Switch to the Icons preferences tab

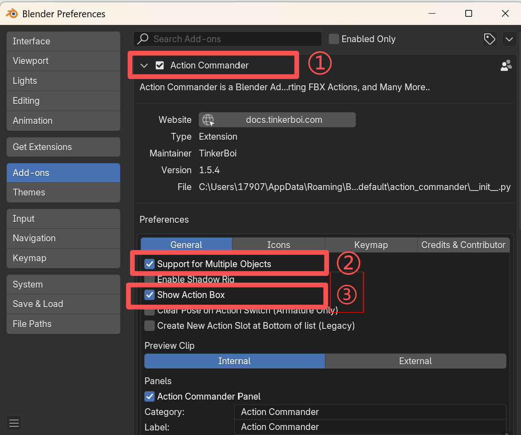(x=279, y=245)
